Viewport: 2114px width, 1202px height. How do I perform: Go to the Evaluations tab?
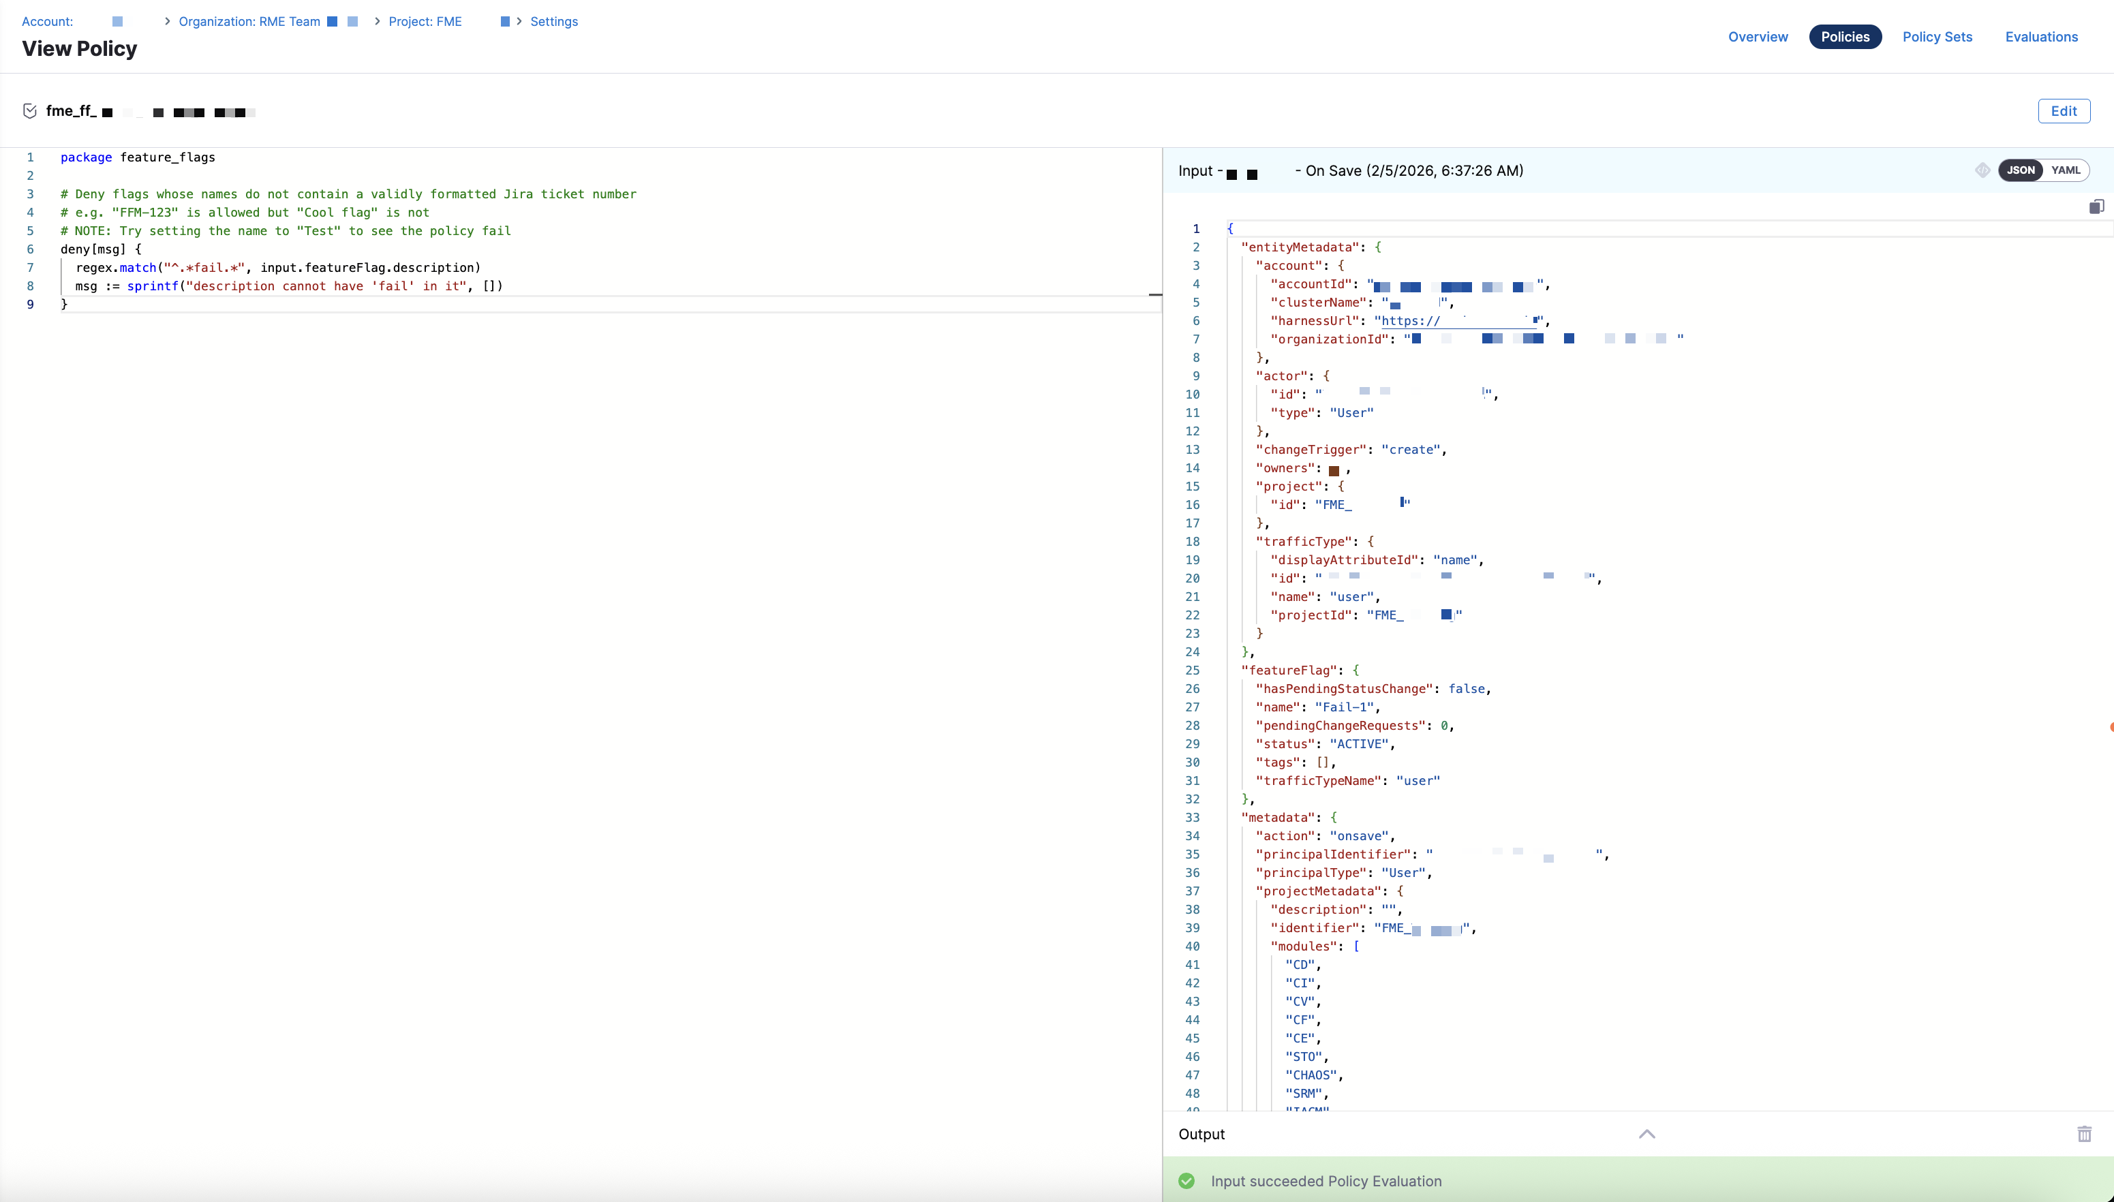click(2040, 36)
